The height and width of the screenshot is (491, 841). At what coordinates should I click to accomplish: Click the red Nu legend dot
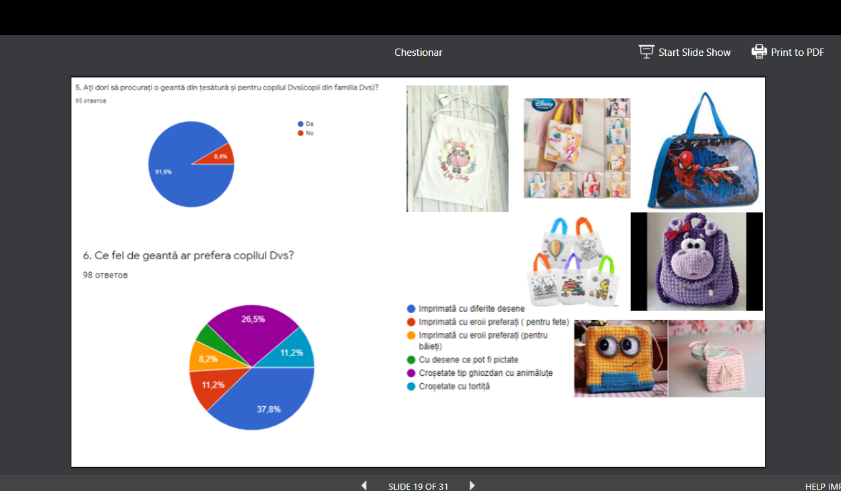301,133
